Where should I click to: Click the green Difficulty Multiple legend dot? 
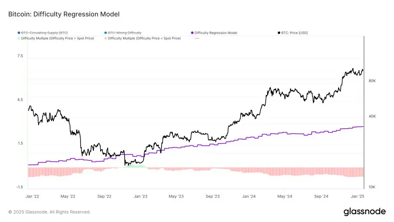coord(18,38)
